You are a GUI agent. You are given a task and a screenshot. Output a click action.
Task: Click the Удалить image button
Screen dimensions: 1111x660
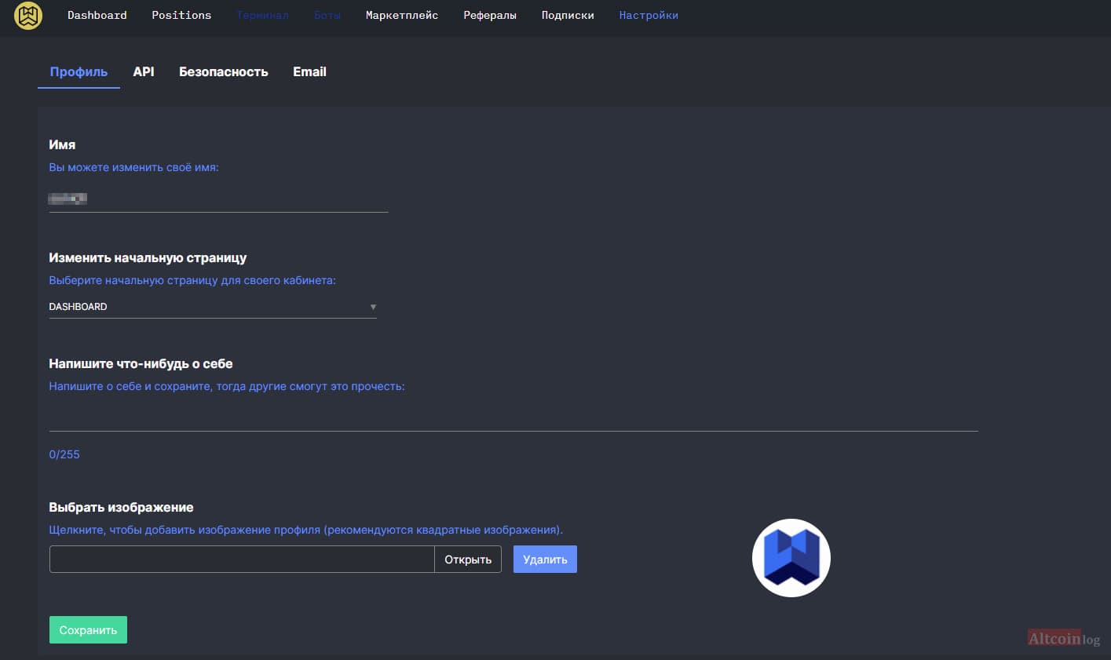pyautogui.click(x=545, y=560)
